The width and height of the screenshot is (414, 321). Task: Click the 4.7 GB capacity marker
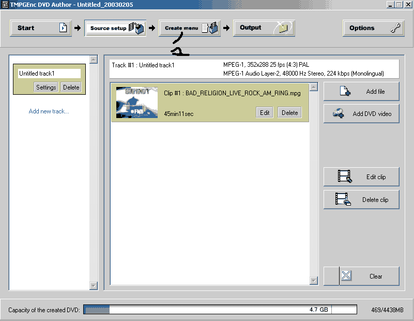point(319,310)
